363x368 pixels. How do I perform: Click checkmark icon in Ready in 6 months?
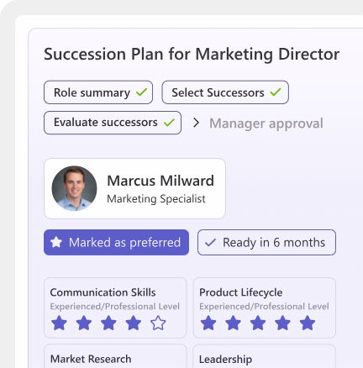tap(210, 242)
